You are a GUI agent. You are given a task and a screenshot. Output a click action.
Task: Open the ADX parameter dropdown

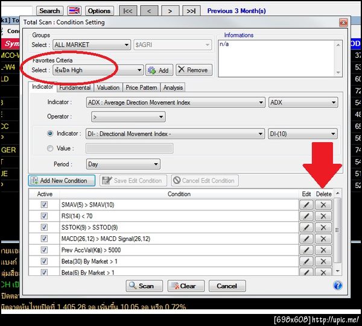click(303, 102)
